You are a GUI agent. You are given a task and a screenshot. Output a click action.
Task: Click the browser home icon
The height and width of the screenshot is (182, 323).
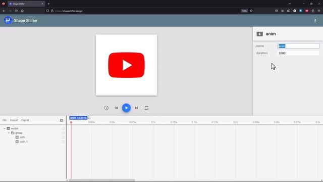(22, 11)
